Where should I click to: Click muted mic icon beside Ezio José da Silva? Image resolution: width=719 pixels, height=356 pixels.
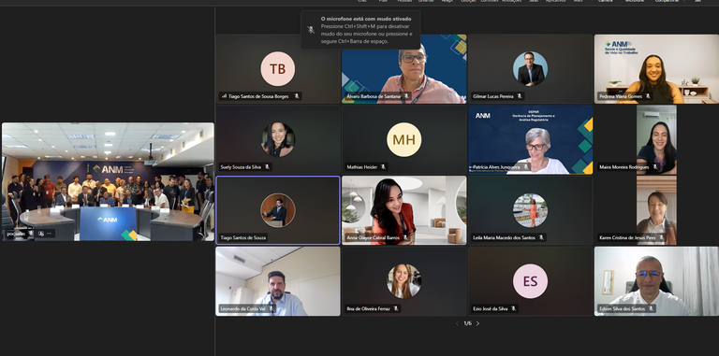click(513, 309)
